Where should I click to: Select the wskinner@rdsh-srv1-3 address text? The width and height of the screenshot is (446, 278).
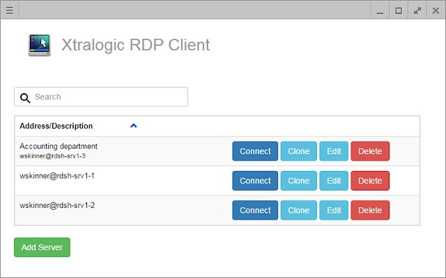tap(53, 156)
